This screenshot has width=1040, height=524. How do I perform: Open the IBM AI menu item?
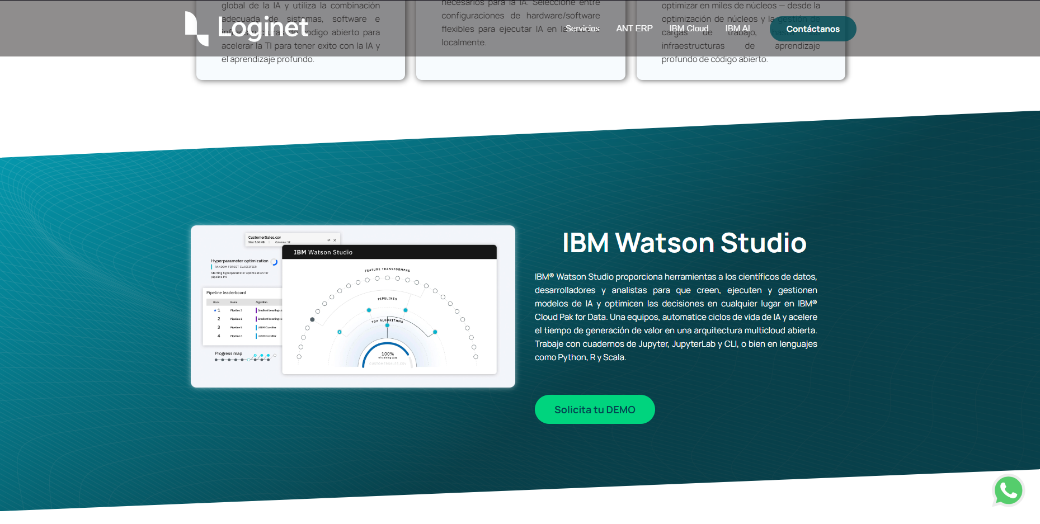tap(737, 29)
